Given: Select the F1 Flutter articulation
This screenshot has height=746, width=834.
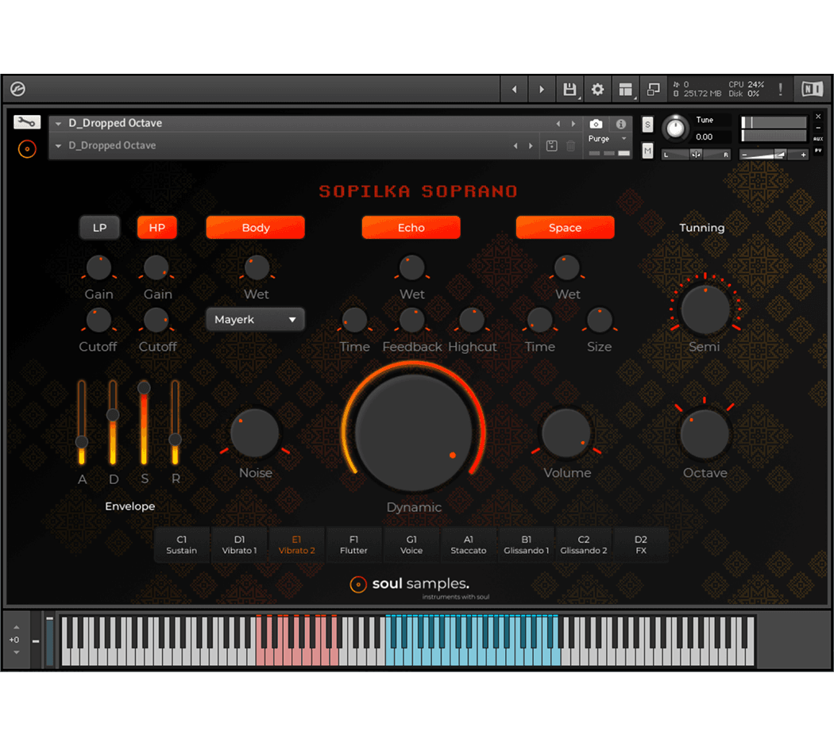Looking at the screenshot, I should (353, 545).
